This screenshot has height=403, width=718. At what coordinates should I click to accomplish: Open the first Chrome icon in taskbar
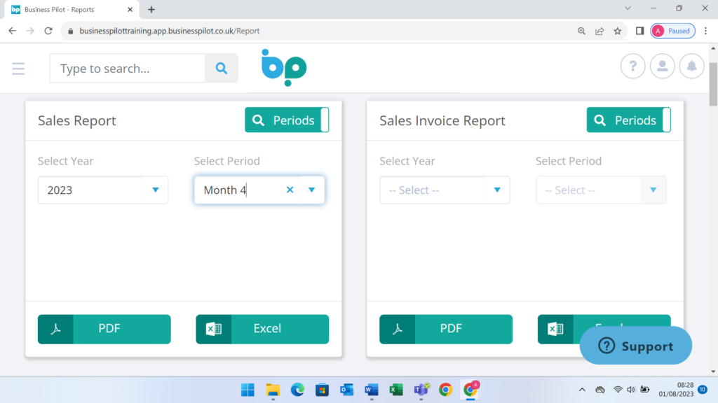tap(445, 390)
